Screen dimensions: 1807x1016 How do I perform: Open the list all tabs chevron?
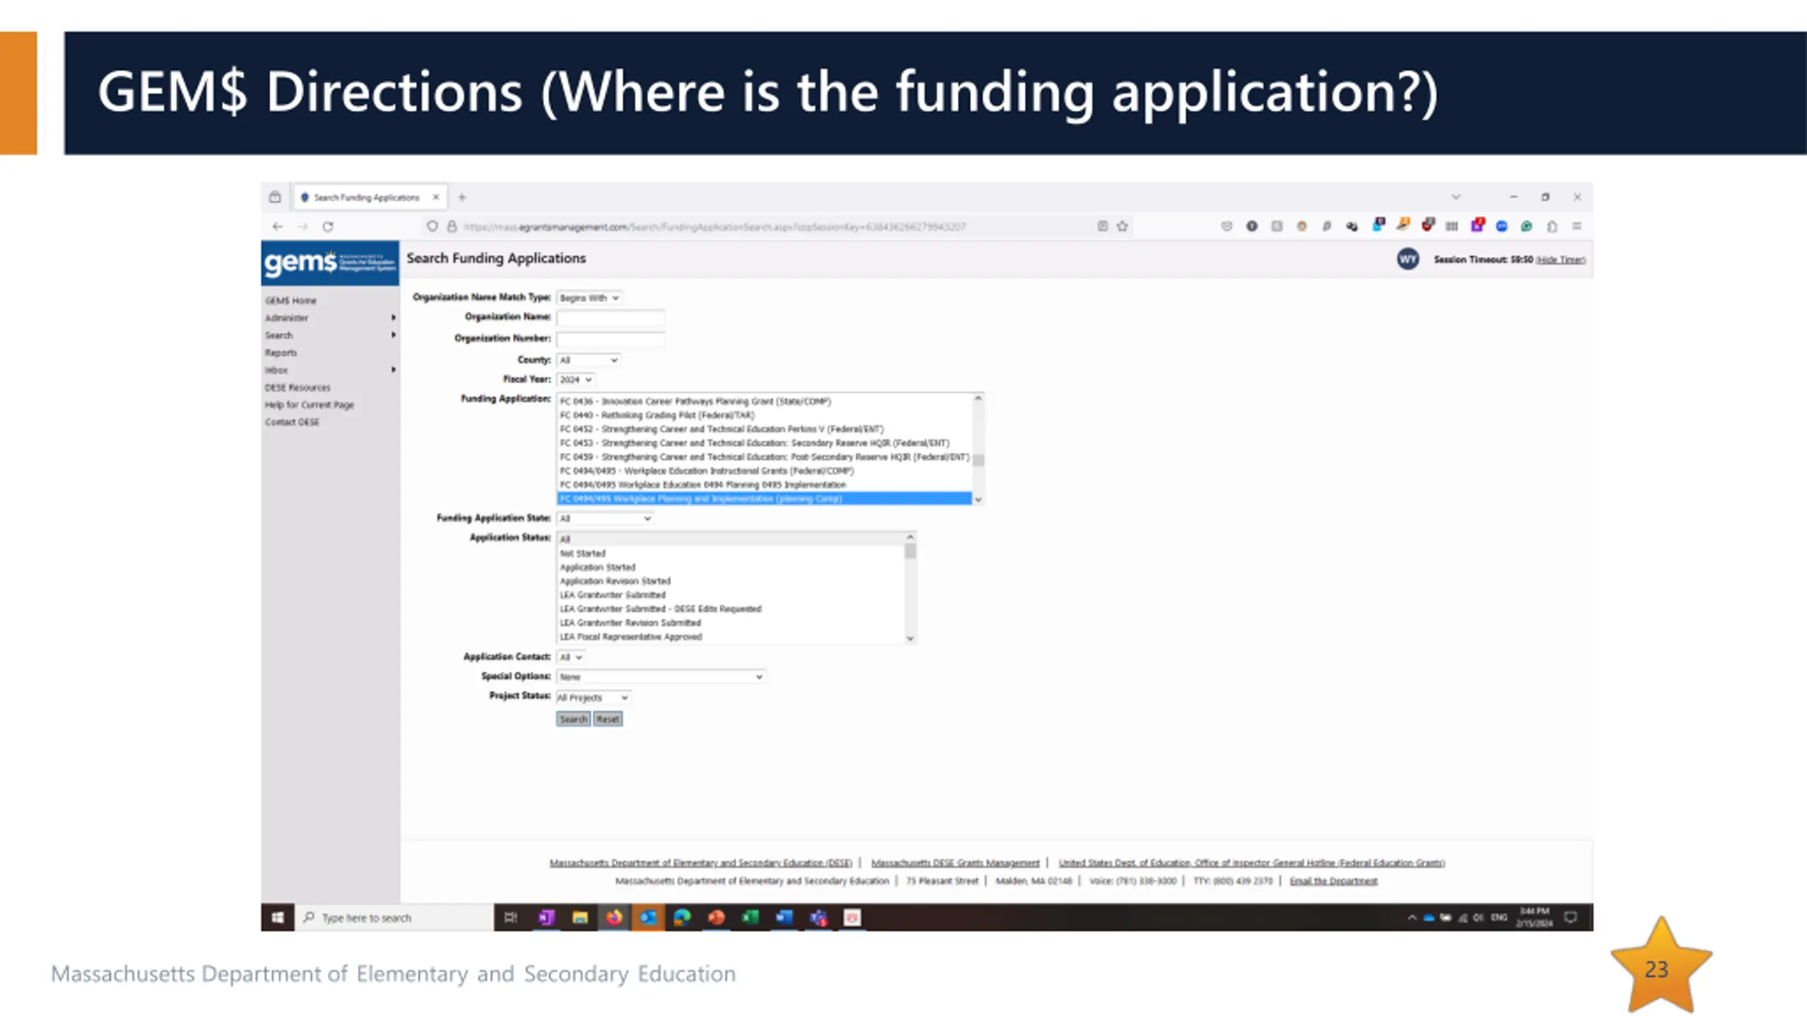click(x=1455, y=197)
